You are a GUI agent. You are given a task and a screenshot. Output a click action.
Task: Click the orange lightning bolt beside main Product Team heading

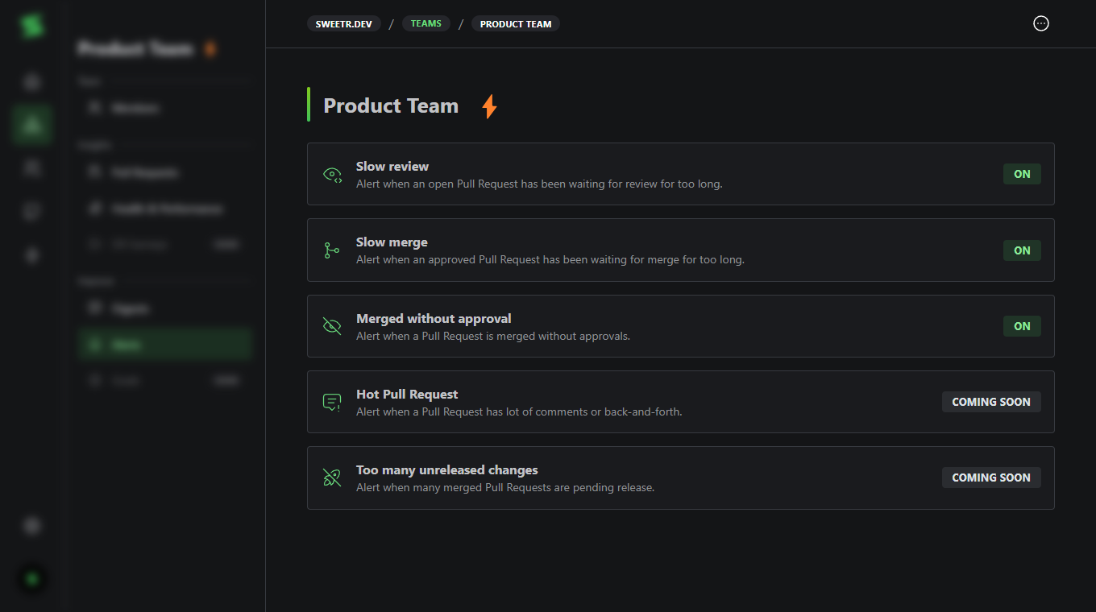489,106
